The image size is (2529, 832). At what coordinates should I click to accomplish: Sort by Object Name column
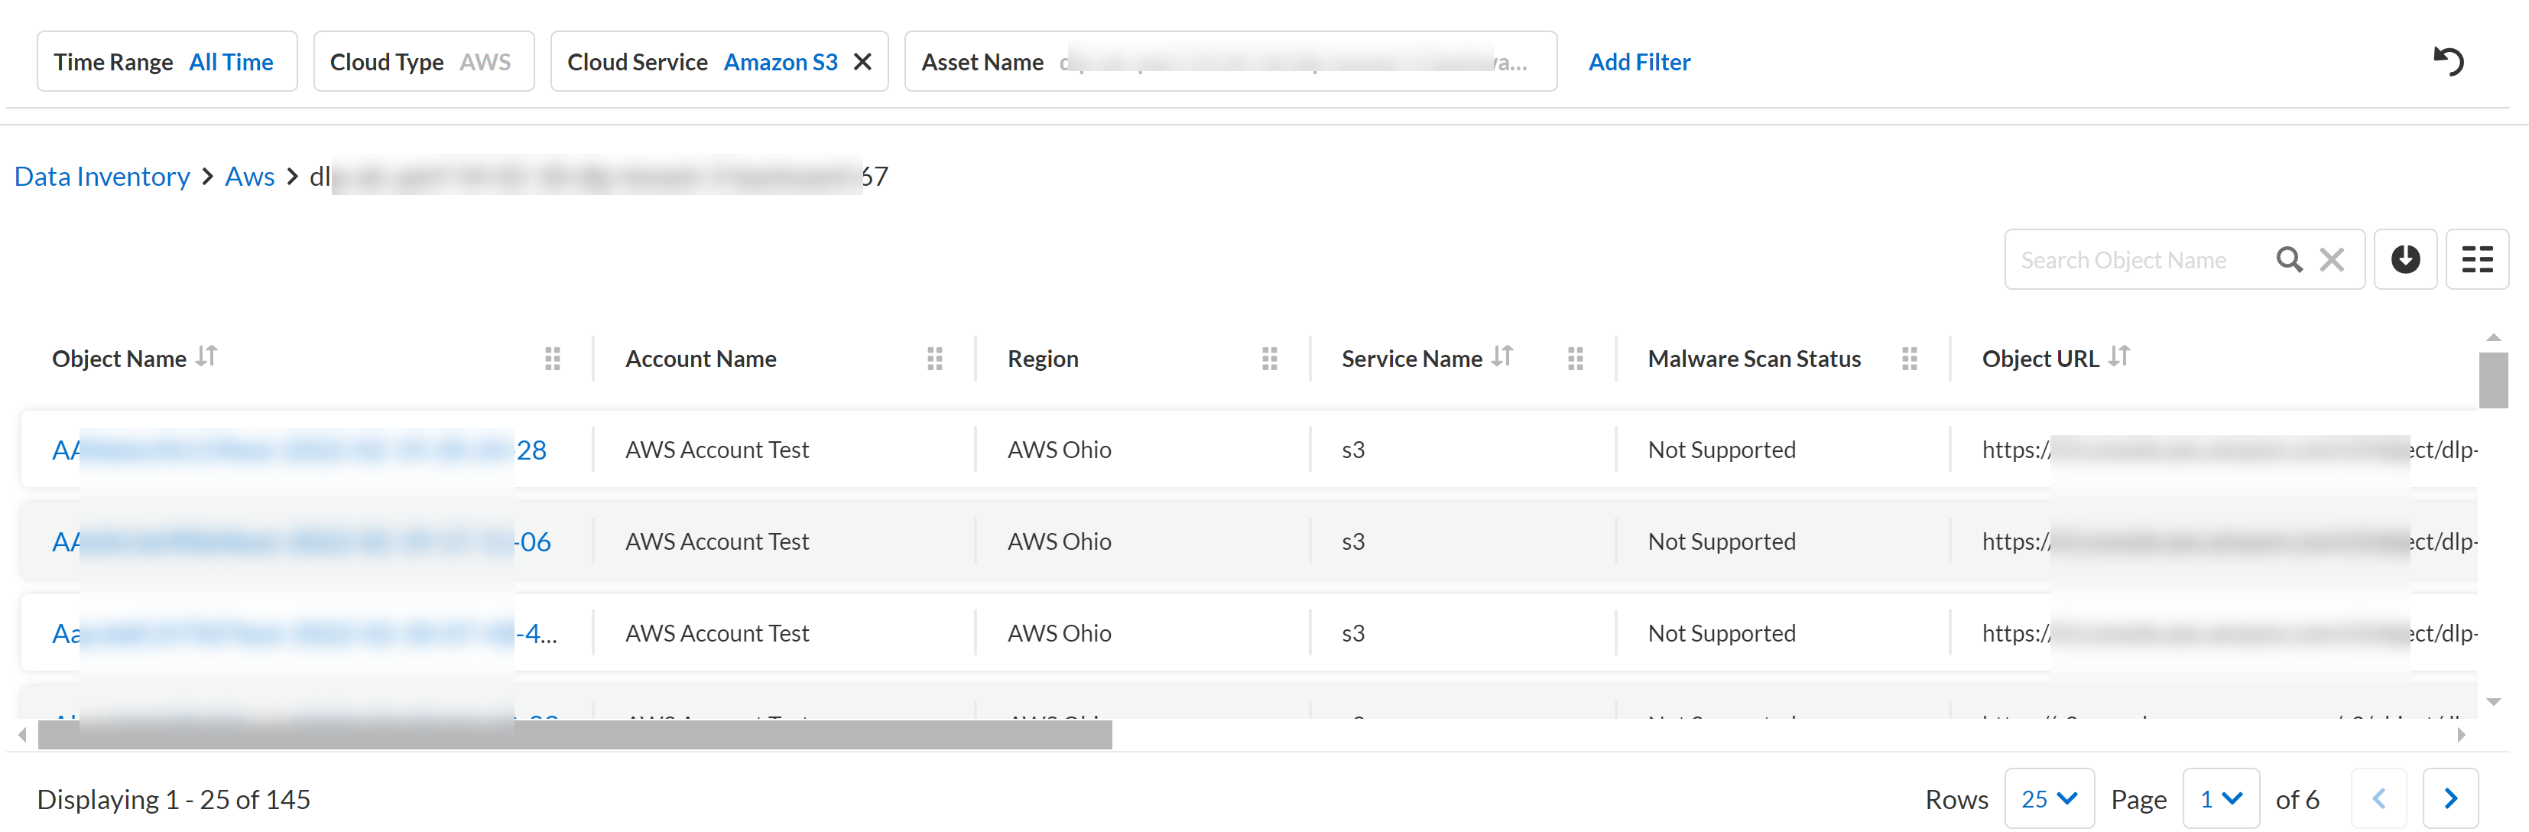pyautogui.click(x=206, y=356)
